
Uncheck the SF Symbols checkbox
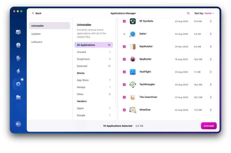point(124,21)
